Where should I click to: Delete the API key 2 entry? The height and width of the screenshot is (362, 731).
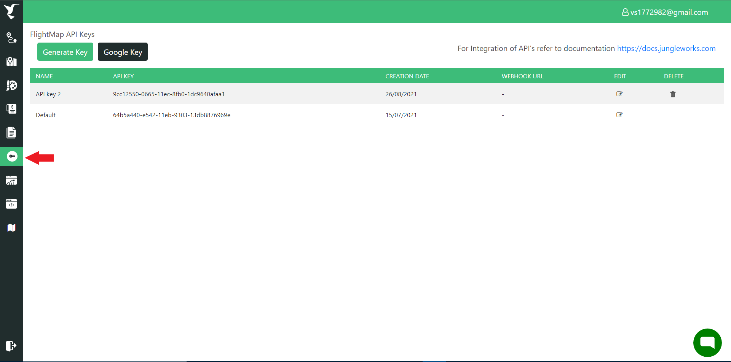click(x=673, y=94)
